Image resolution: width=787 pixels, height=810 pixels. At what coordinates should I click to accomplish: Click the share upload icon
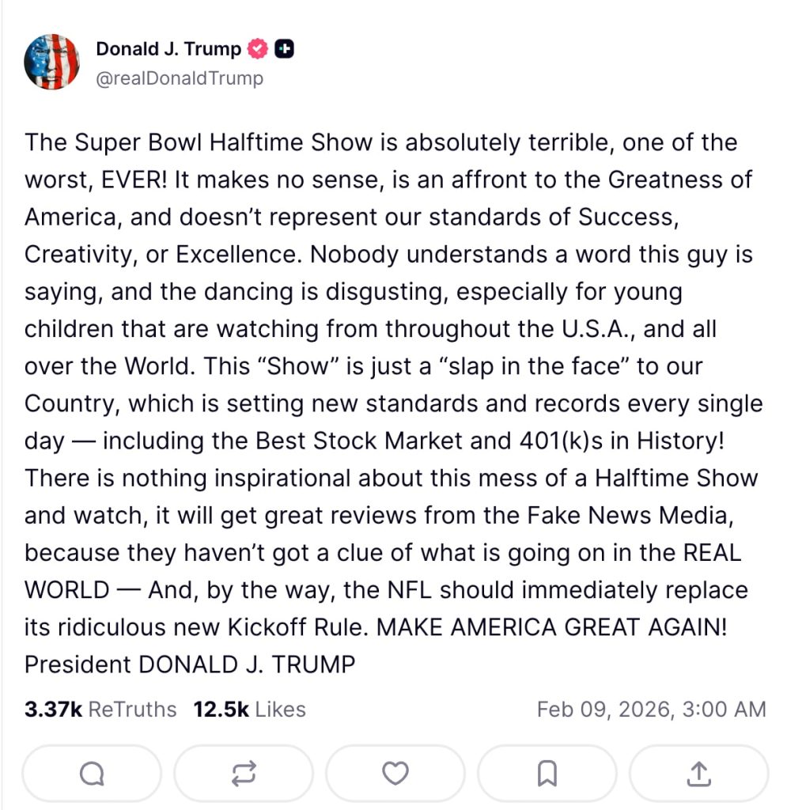(698, 774)
